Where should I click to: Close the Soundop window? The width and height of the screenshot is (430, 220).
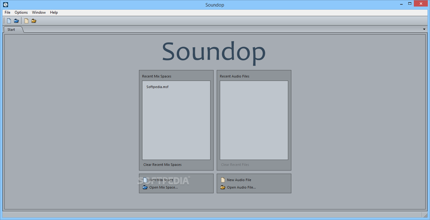(x=421, y=3)
